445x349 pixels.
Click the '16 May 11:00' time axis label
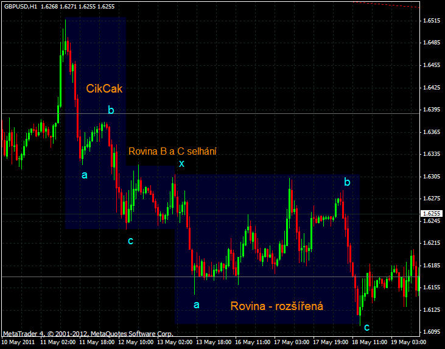point(253,342)
